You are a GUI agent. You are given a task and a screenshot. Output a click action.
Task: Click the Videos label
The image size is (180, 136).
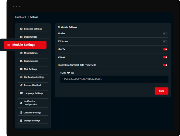tap(61, 57)
